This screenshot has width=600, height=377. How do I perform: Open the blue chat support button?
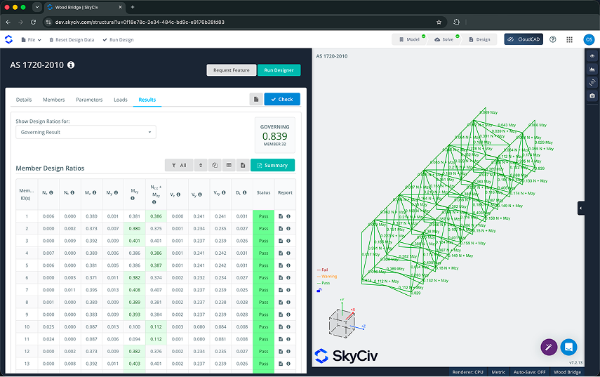point(568,347)
